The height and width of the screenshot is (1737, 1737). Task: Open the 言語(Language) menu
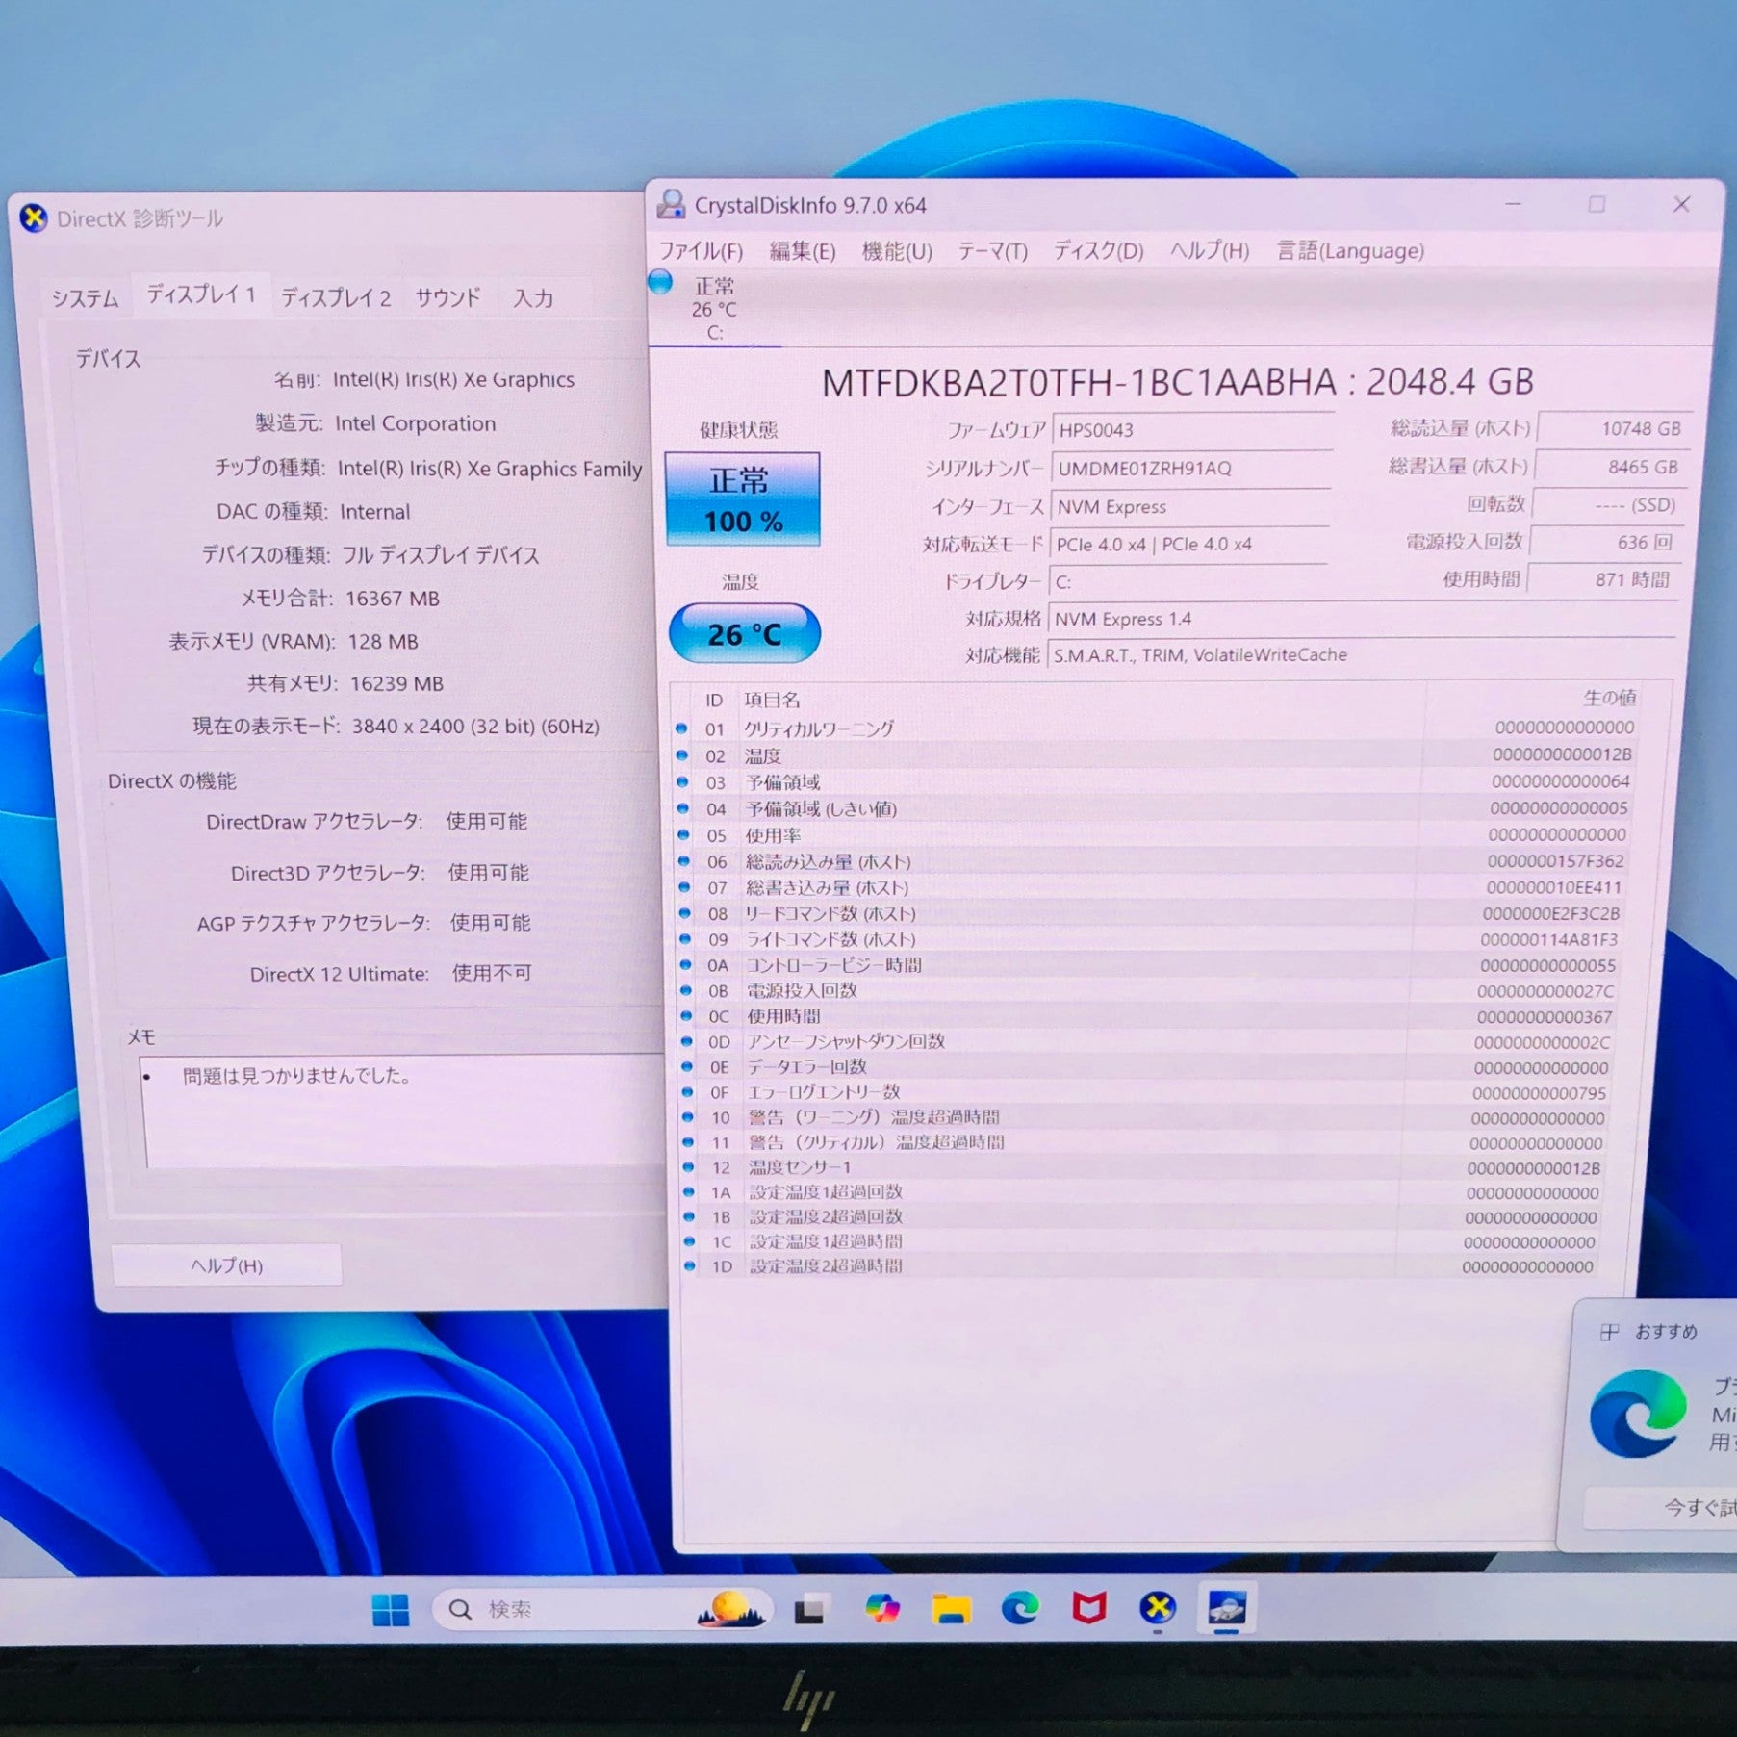(1349, 251)
